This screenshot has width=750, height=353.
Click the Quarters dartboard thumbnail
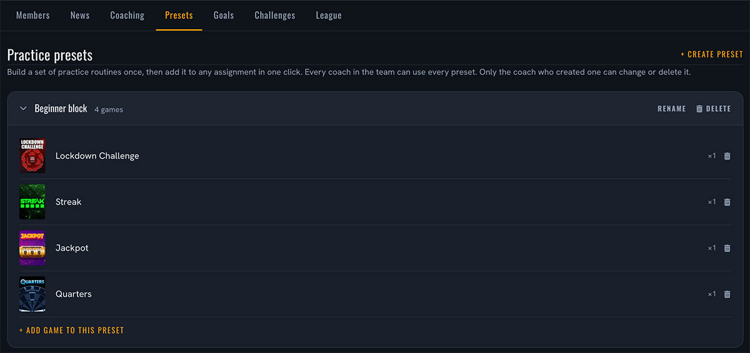click(32, 294)
